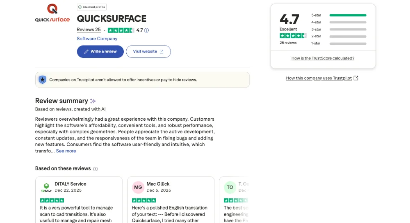Filter reviews by the 4-star bar

pyautogui.click(x=348, y=22)
